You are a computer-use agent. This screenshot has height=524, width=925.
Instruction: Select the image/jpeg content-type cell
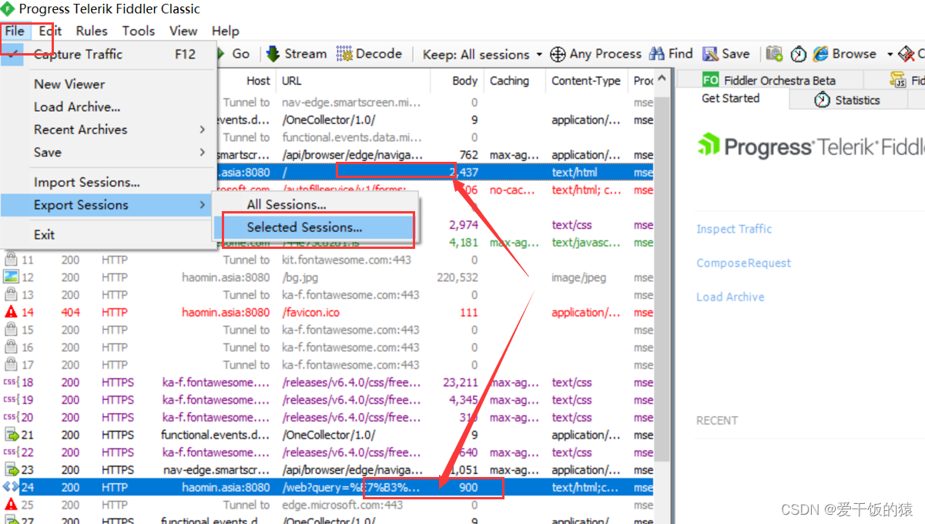tap(579, 277)
